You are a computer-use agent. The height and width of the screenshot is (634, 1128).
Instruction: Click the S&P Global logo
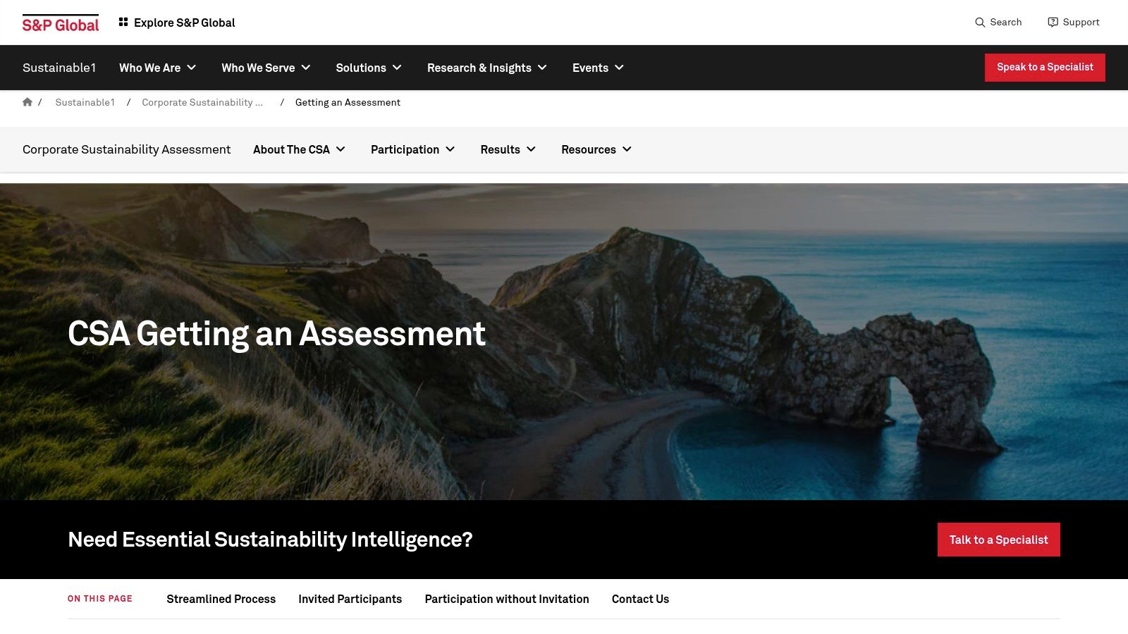pyautogui.click(x=61, y=23)
